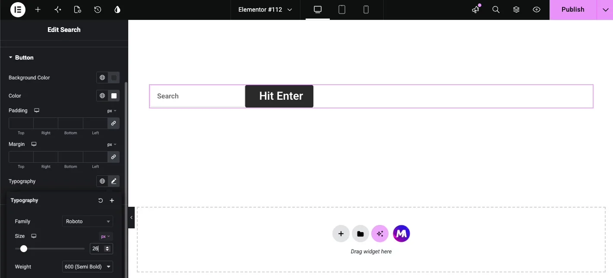
Task: Collapse the Button section
Action: [x=21, y=57]
